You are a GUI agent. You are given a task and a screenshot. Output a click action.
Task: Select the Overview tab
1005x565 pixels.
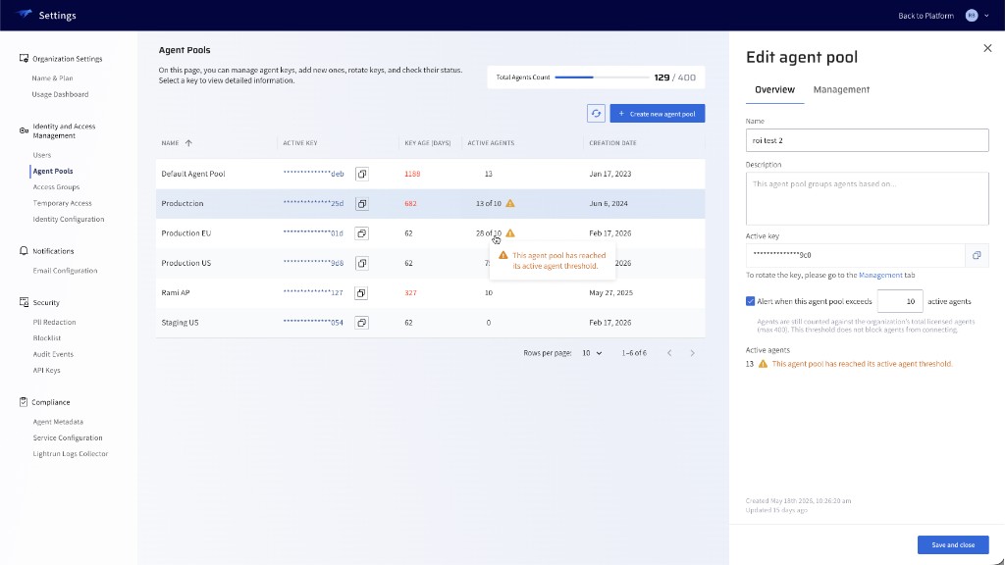[x=774, y=89]
